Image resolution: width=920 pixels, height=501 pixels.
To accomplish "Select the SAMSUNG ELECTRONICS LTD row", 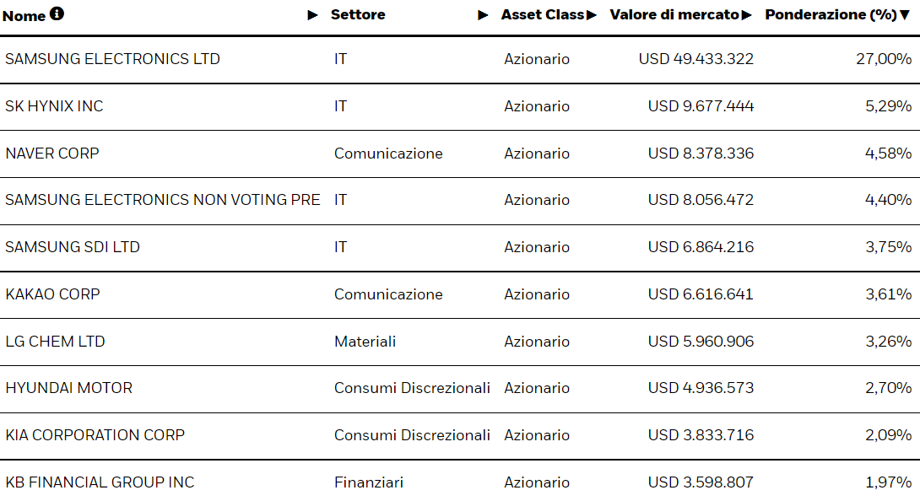I will [112, 59].
